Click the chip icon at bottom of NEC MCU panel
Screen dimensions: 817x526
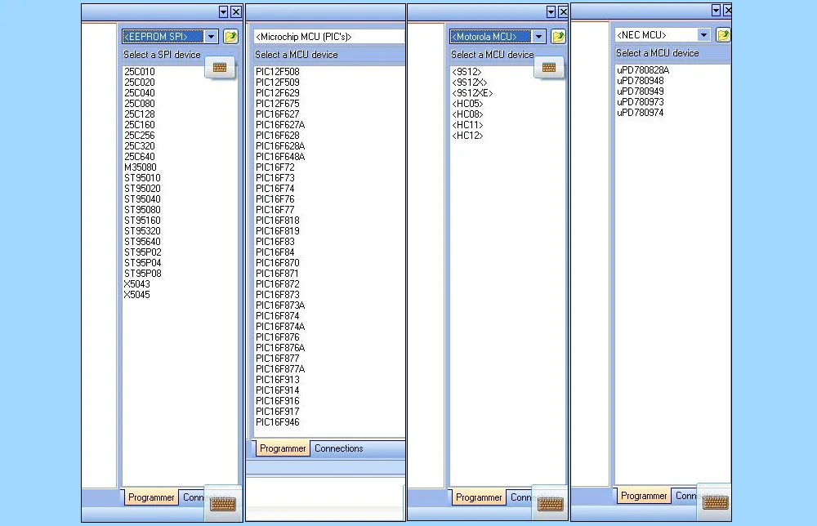715,502
